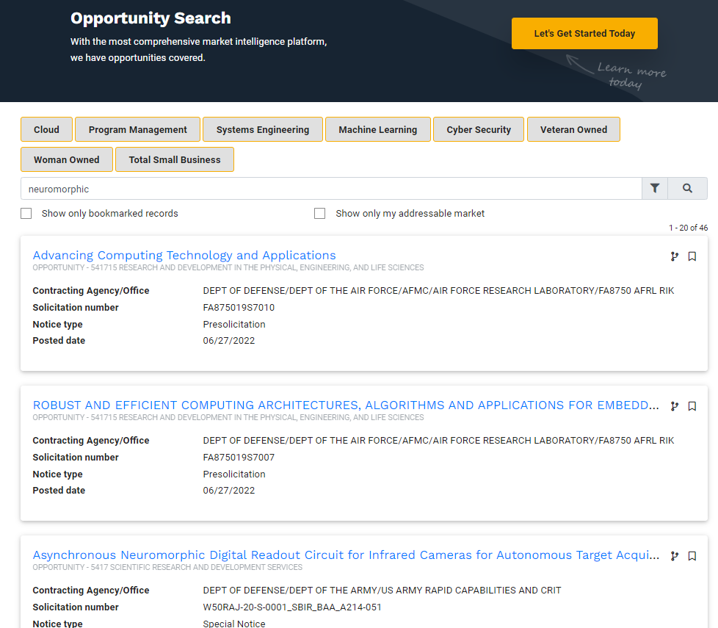Click solicitation number FA875019S7007
This screenshot has height=628, width=718.
point(239,457)
